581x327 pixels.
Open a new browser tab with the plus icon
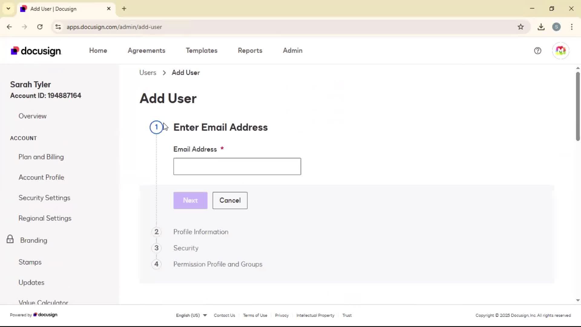coord(124,9)
